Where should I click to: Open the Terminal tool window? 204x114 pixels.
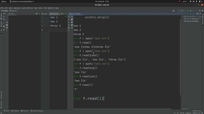25,111
